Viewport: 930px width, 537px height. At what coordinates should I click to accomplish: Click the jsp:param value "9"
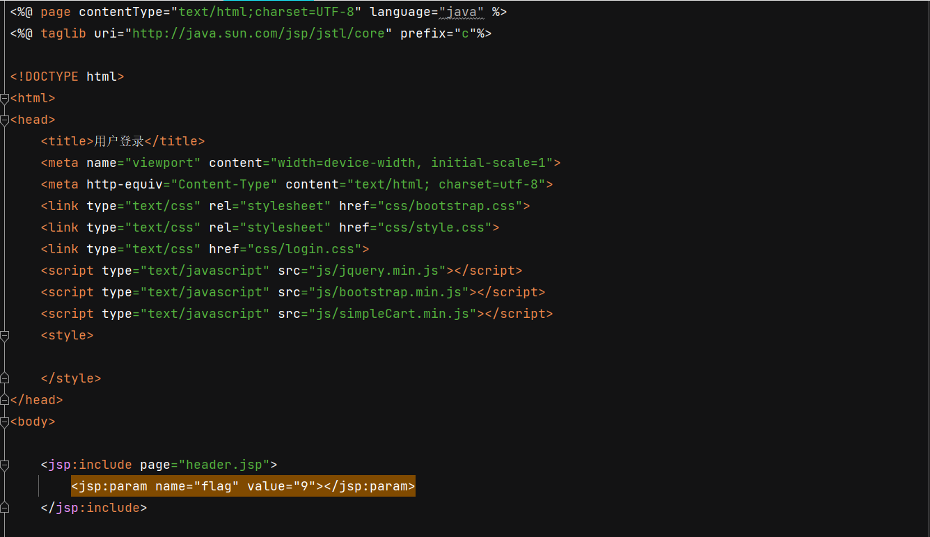tap(304, 486)
